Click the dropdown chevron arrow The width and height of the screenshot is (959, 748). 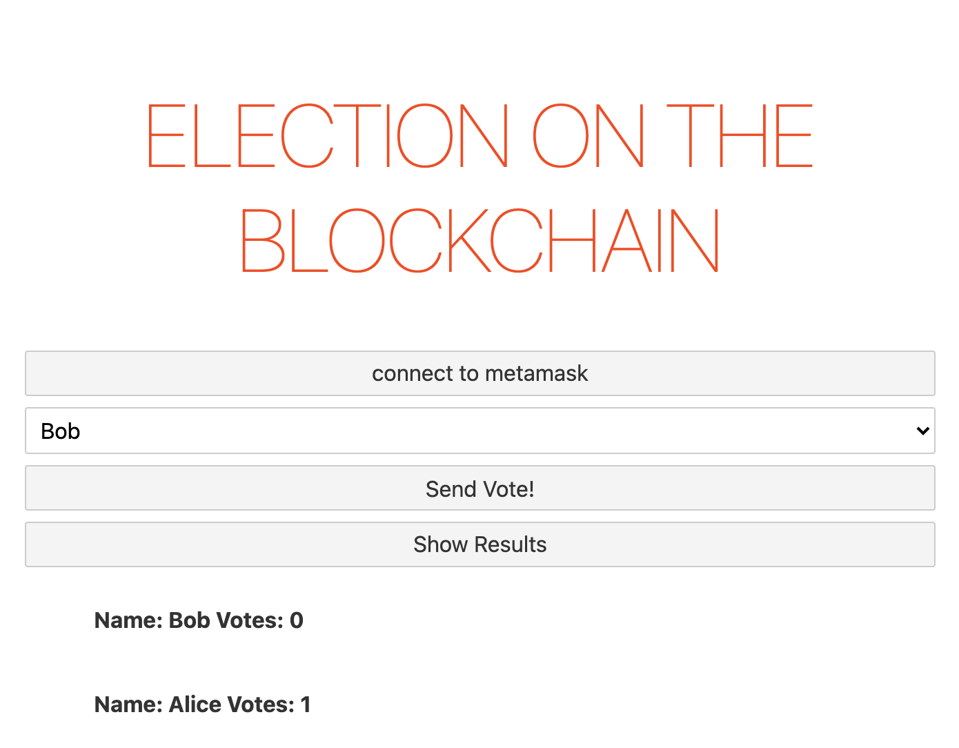coord(922,431)
